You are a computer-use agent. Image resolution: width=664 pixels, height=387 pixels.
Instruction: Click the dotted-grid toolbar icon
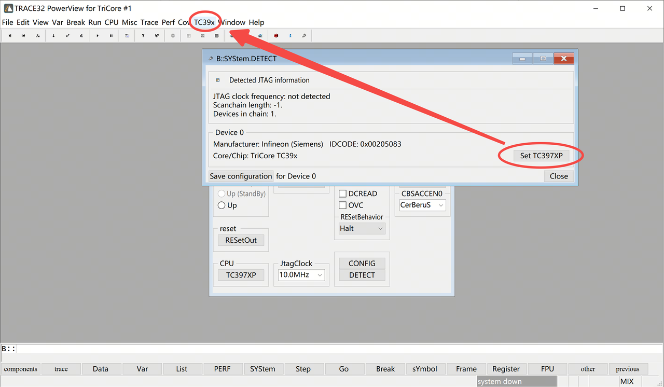click(202, 36)
